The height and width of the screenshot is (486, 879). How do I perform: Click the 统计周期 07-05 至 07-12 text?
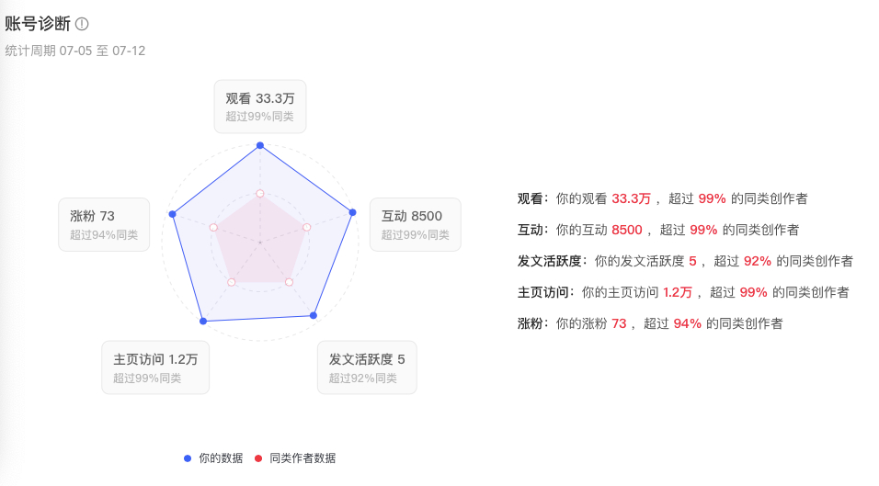[75, 51]
